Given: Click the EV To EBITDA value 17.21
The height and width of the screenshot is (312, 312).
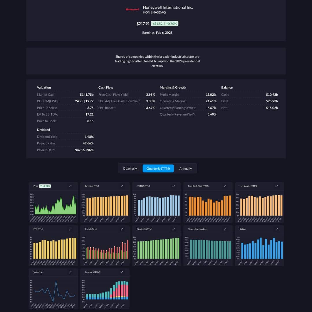Looking at the screenshot, I should click(89, 114).
